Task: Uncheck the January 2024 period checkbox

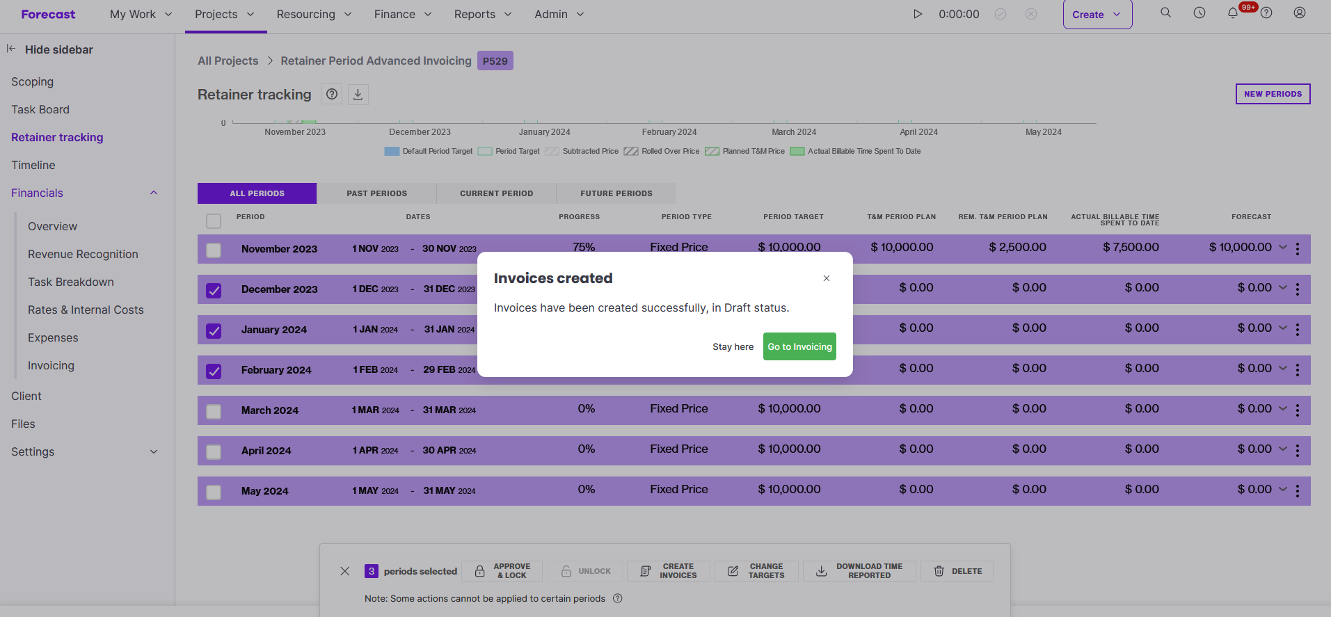Action: (x=214, y=331)
